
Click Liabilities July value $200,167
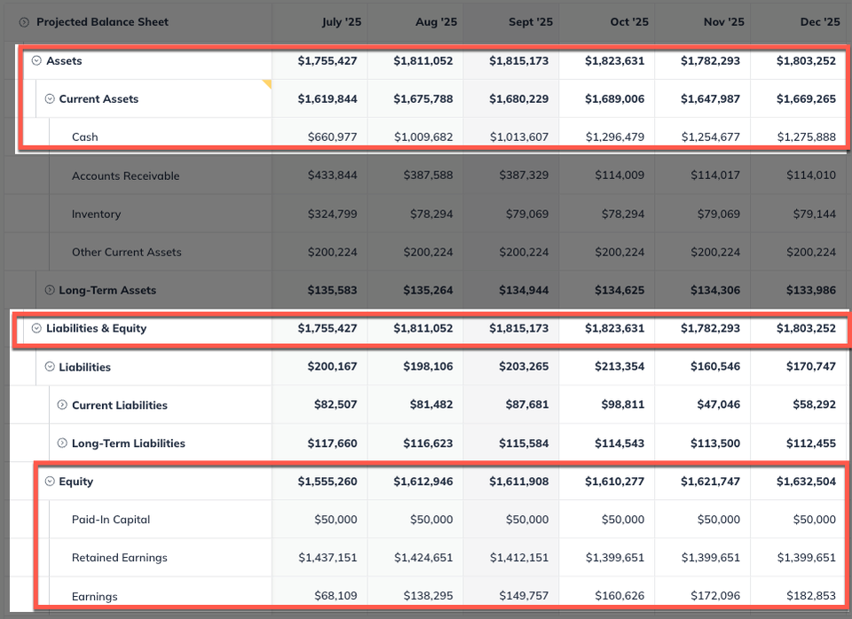point(332,366)
